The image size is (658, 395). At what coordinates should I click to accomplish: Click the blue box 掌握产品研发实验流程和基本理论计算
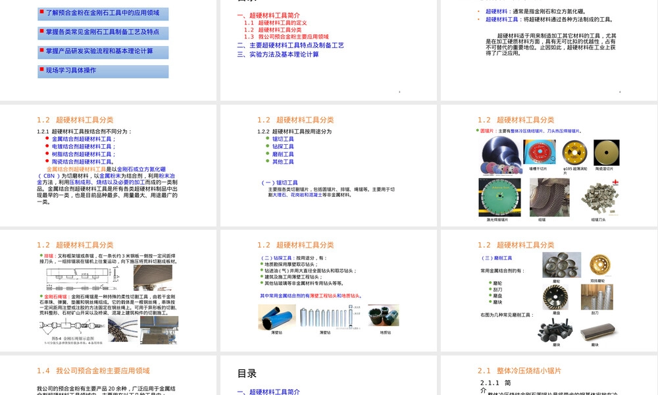pos(103,52)
